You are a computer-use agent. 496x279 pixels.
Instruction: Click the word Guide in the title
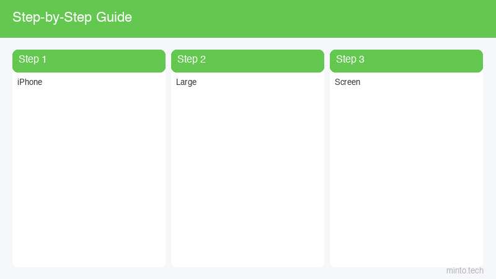(114, 17)
